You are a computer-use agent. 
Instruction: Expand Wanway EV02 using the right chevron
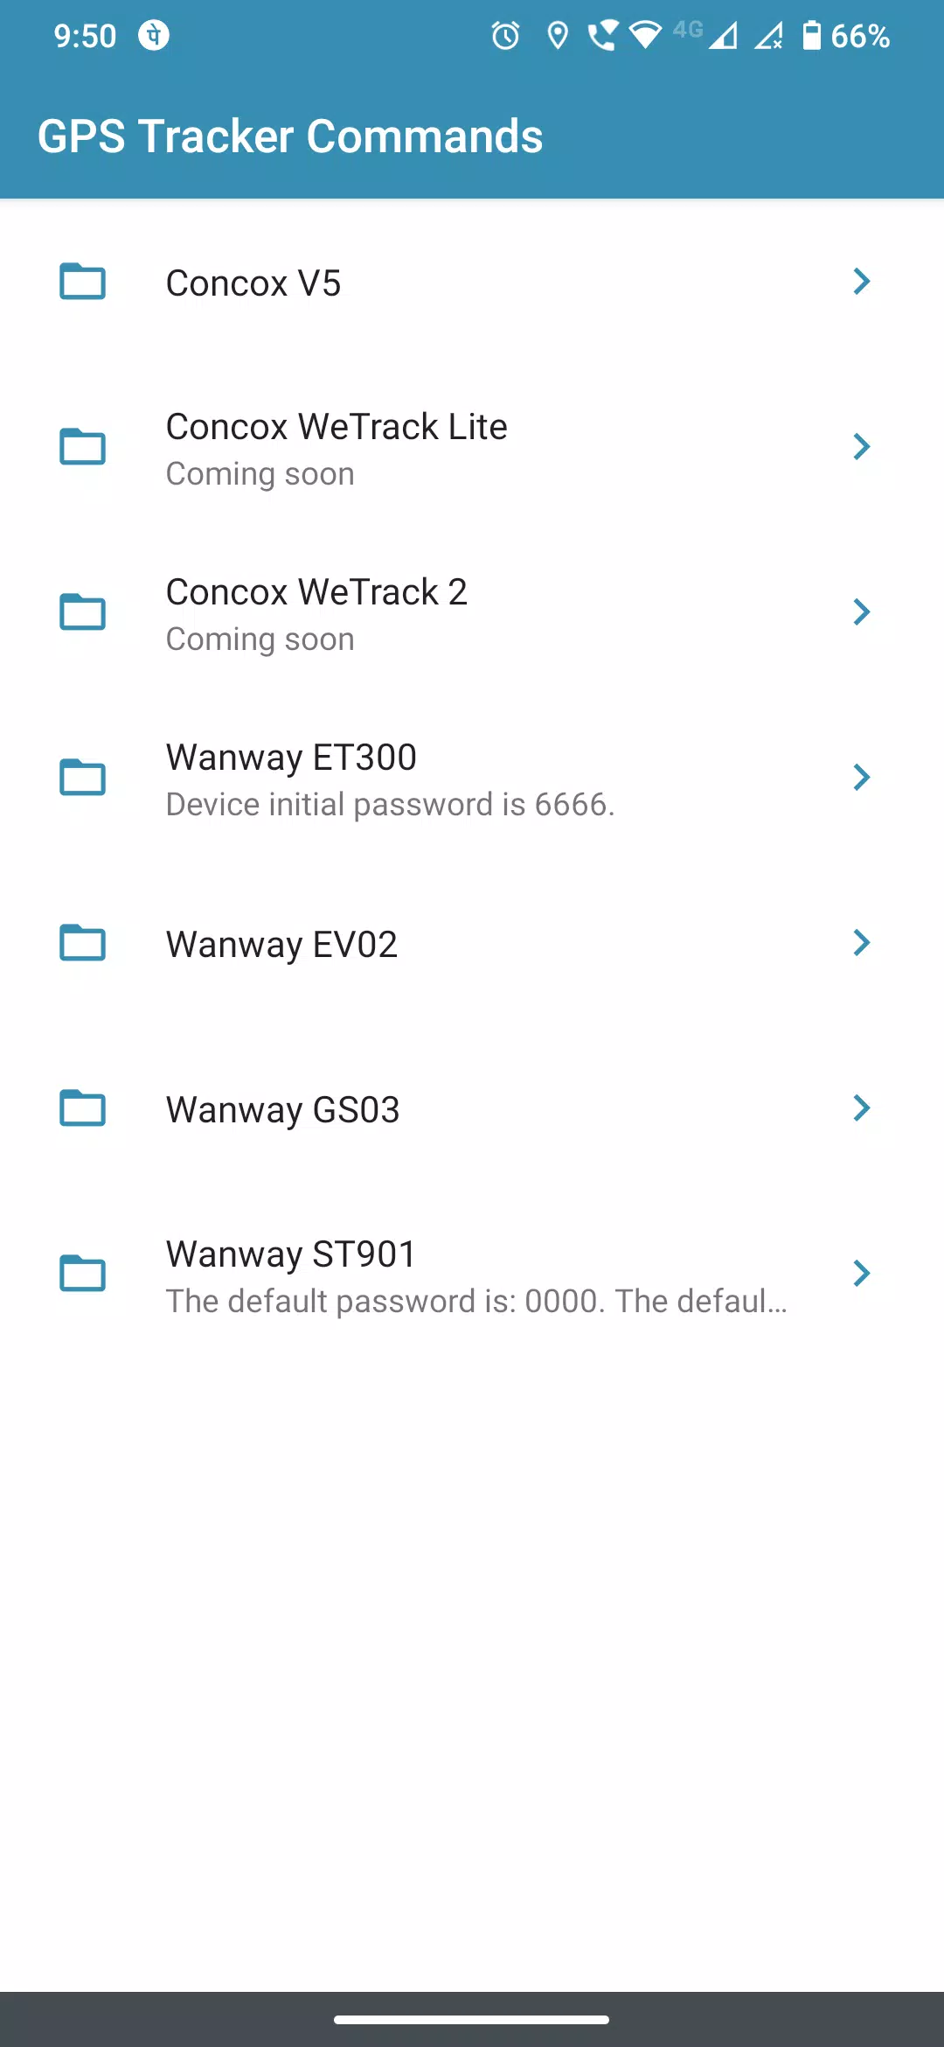[862, 943]
